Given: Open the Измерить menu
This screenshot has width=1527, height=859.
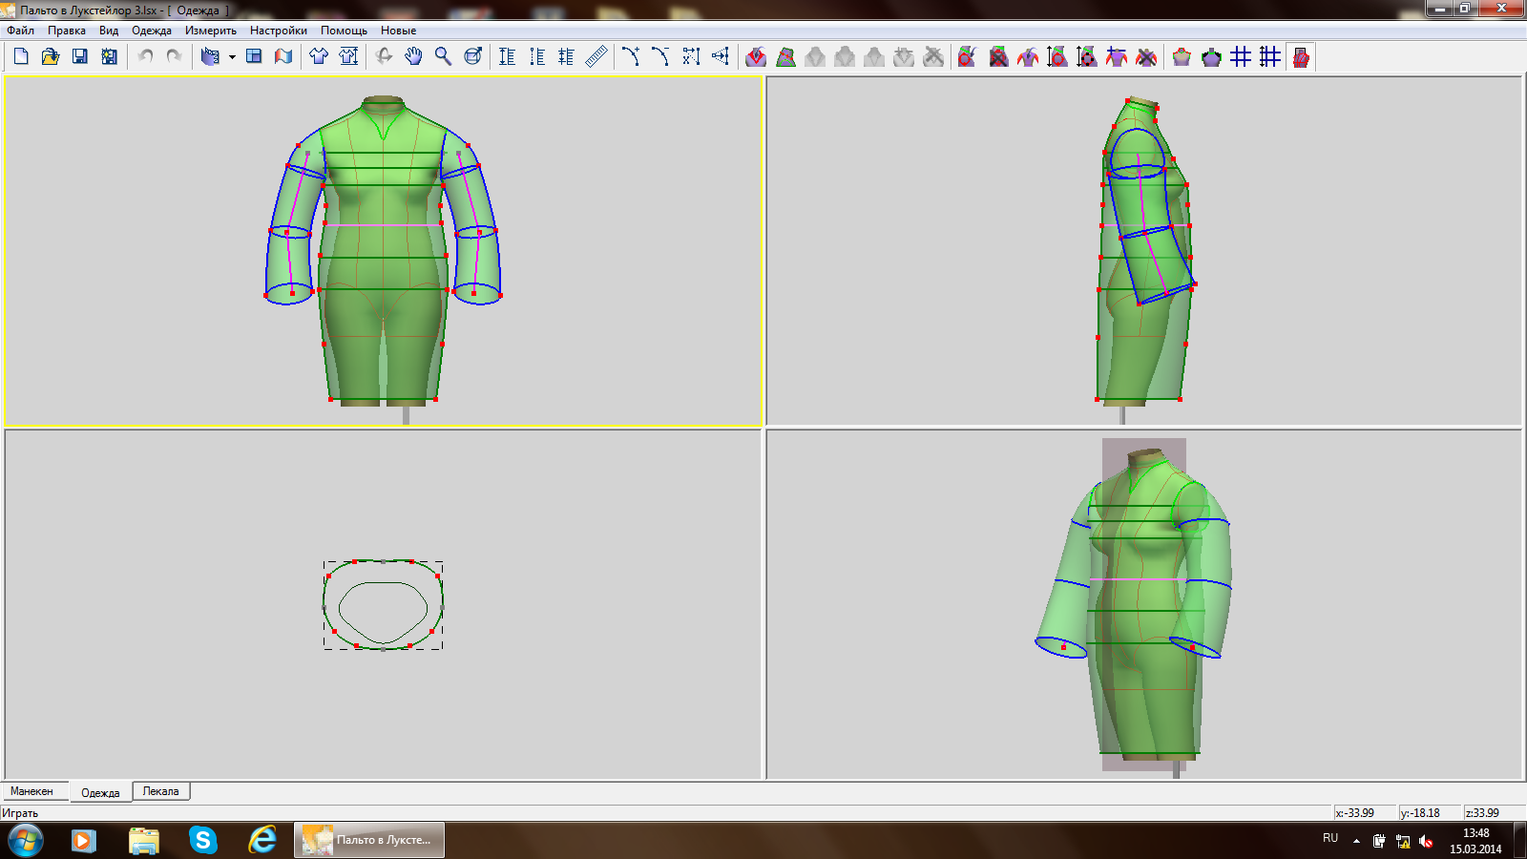Looking at the screenshot, I should 210,31.
